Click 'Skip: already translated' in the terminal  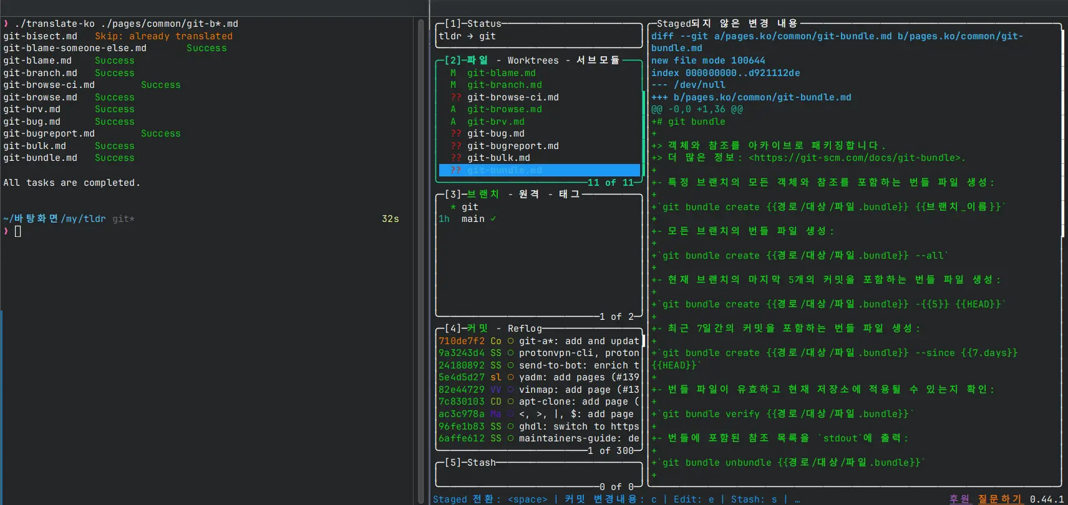pyautogui.click(x=163, y=36)
